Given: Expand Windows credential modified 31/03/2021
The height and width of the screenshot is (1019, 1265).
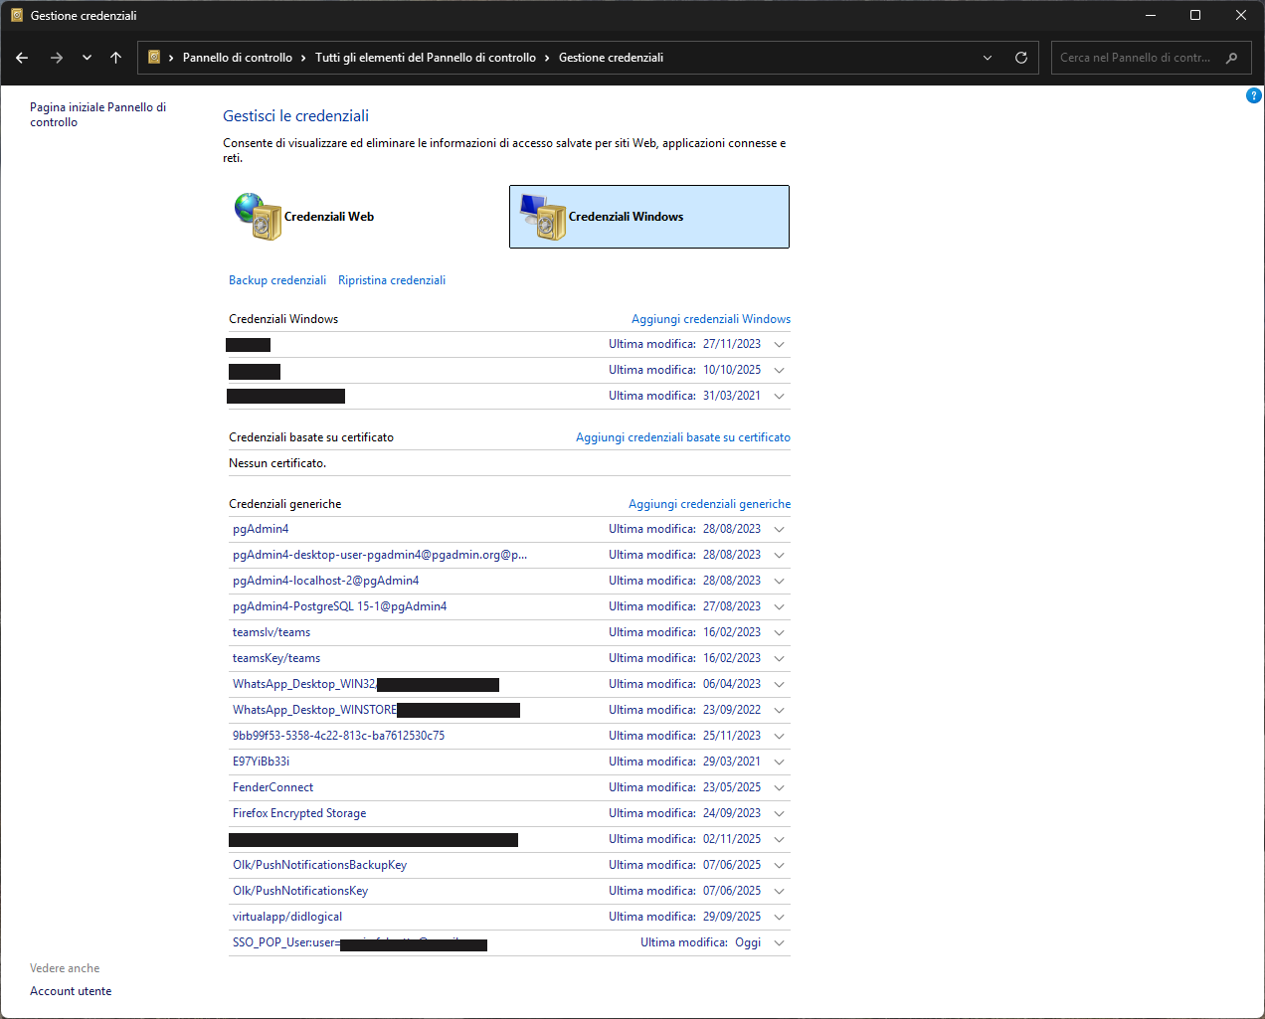Looking at the screenshot, I should click(779, 396).
